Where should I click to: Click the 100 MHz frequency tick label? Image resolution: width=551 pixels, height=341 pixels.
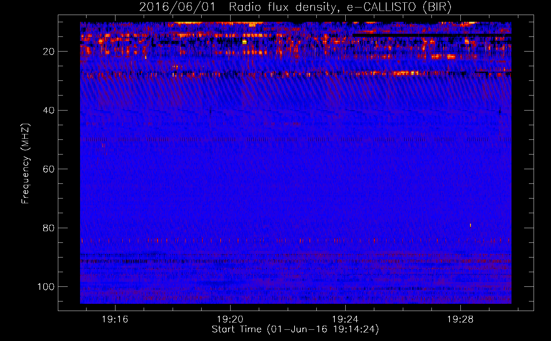point(46,287)
